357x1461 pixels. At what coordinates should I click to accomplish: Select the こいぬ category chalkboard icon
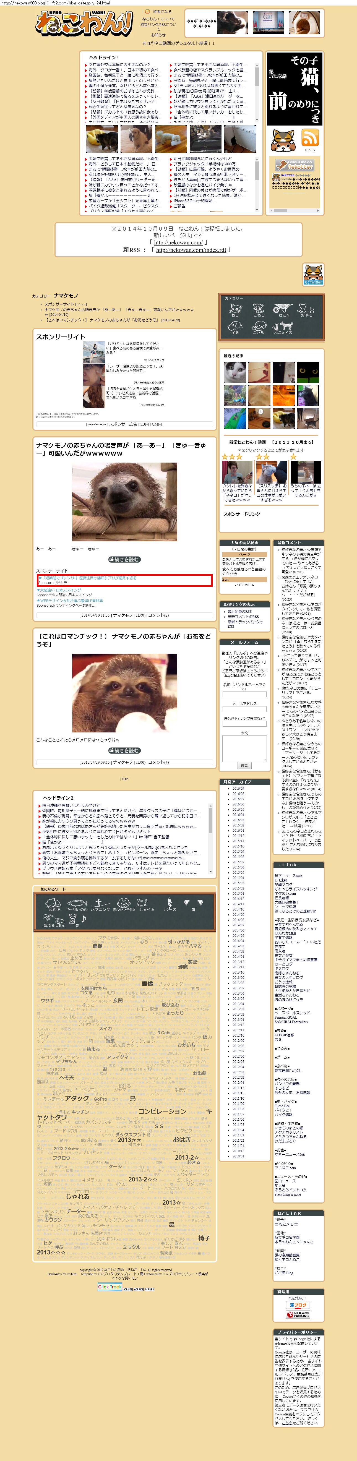pos(259,328)
